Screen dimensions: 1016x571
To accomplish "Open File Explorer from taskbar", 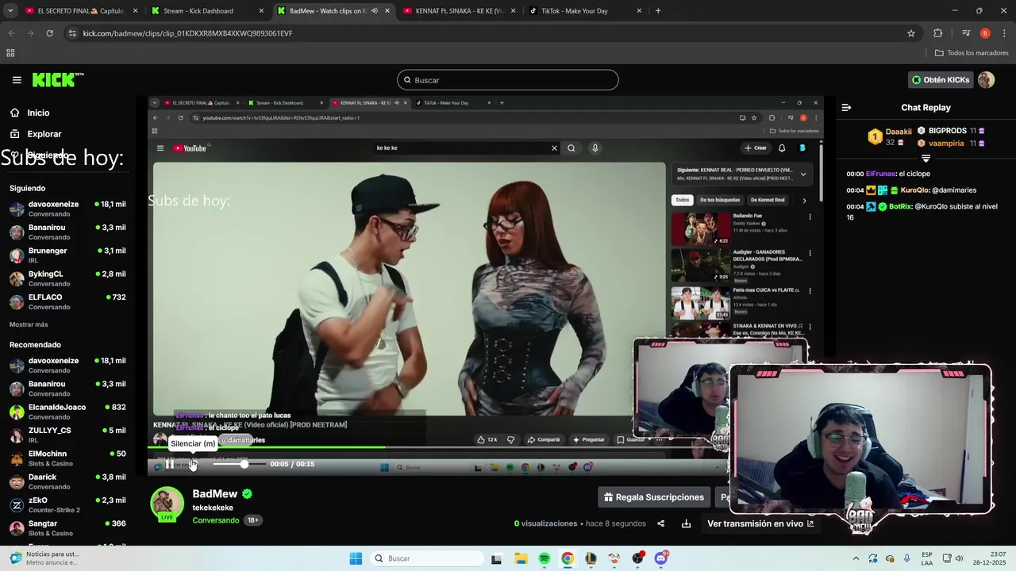I will click(x=521, y=558).
